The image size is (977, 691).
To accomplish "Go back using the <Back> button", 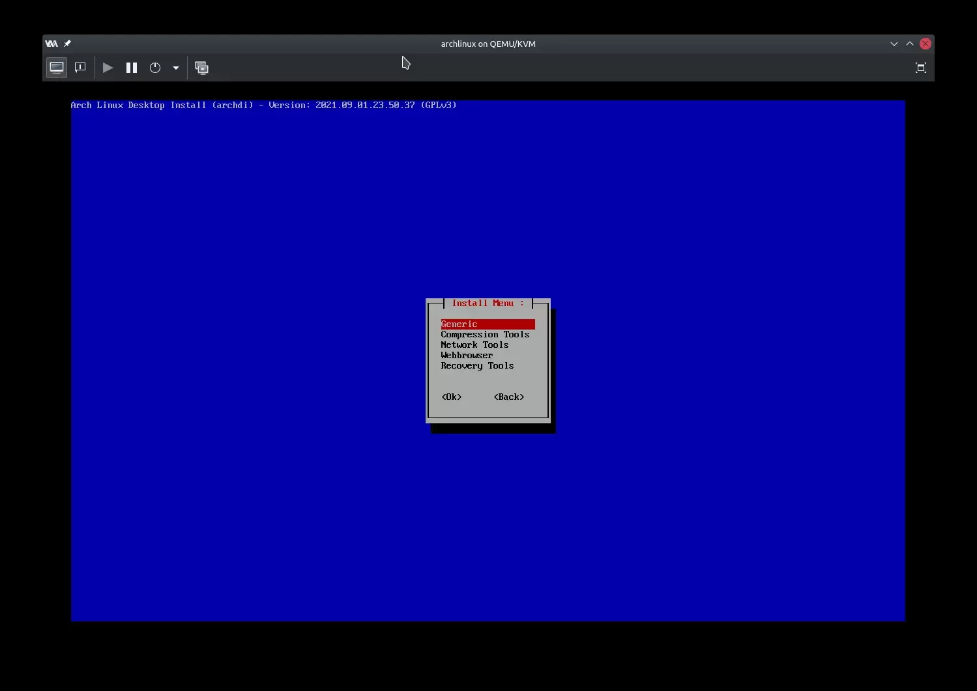I will (509, 397).
